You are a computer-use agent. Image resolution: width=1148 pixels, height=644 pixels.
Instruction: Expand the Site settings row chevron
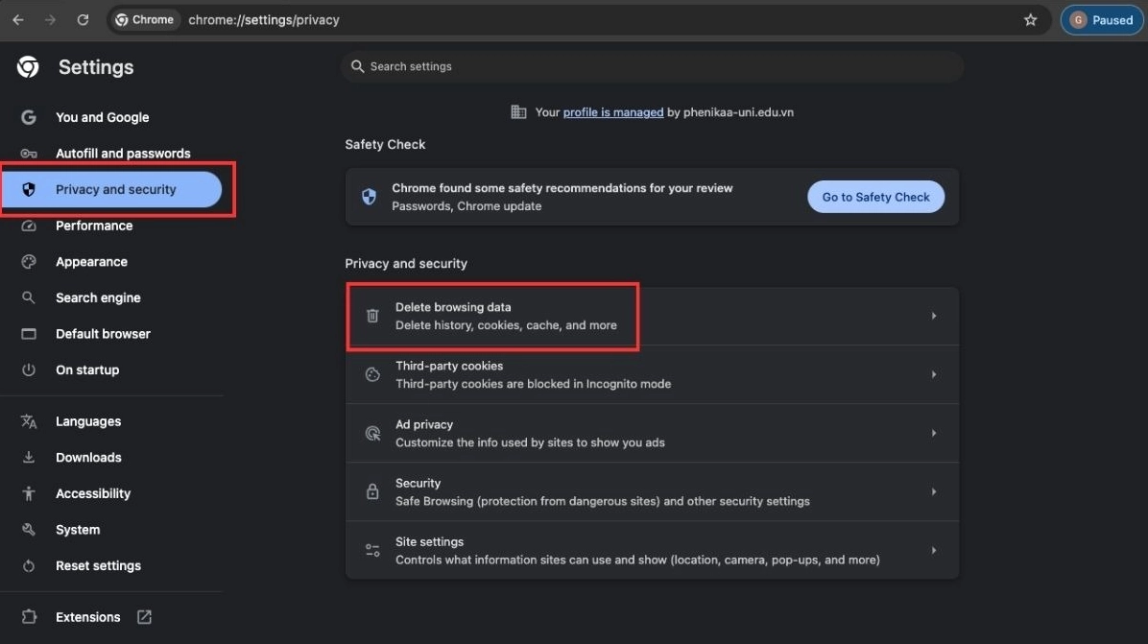[933, 550]
